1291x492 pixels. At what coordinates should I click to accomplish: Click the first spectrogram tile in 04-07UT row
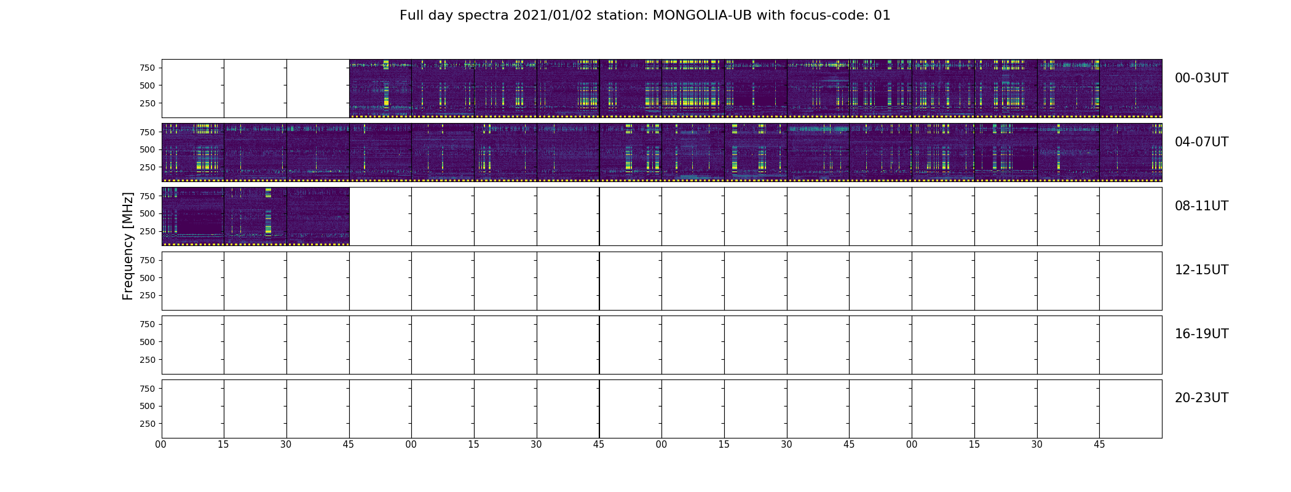click(x=193, y=153)
